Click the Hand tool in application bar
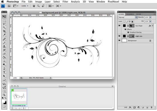The height and width of the screenshot is (111, 157). pos(34,6)
